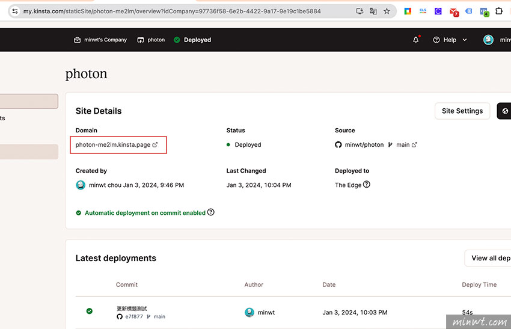Click The Edge text under Deployed to
The height and width of the screenshot is (329, 511).
[348, 185]
